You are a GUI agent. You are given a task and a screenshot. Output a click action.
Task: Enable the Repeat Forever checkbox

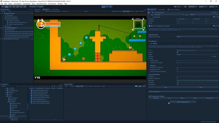[x=177, y=69]
